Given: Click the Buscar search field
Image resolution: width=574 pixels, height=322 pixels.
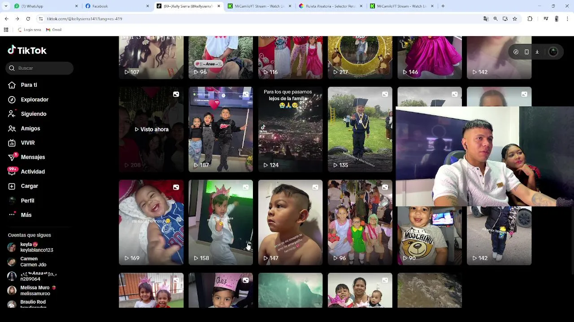Looking at the screenshot, I should pos(40,68).
